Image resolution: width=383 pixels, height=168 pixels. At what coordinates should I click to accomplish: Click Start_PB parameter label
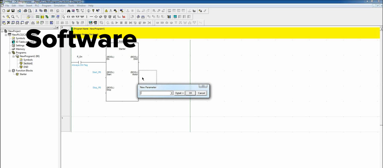click(96, 72)
